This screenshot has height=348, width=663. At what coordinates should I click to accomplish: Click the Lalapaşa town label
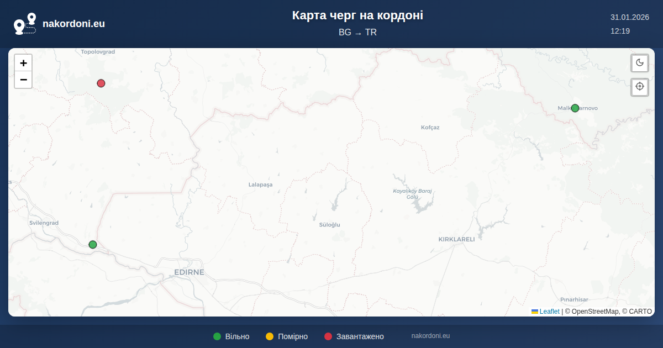coord(260,184)
